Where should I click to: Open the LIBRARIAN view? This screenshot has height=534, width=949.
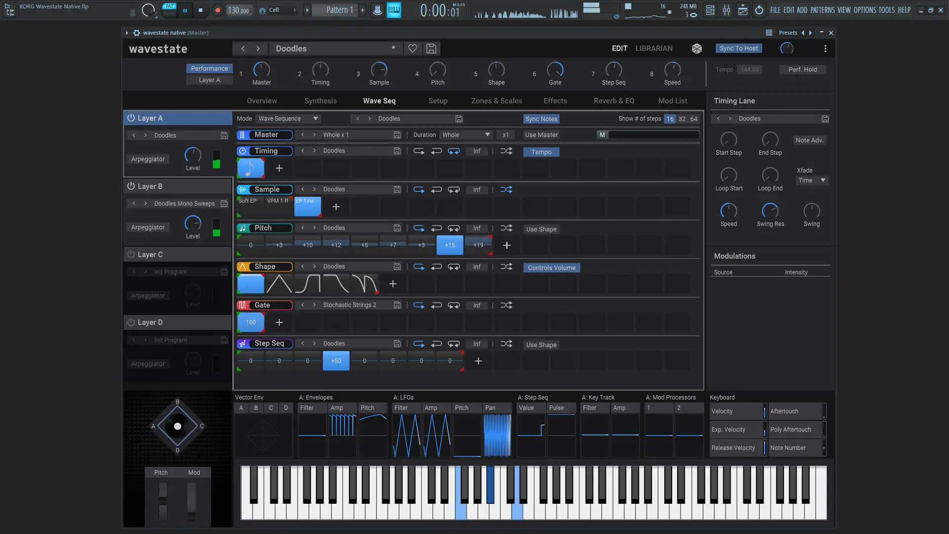click(x=653, y=48)
